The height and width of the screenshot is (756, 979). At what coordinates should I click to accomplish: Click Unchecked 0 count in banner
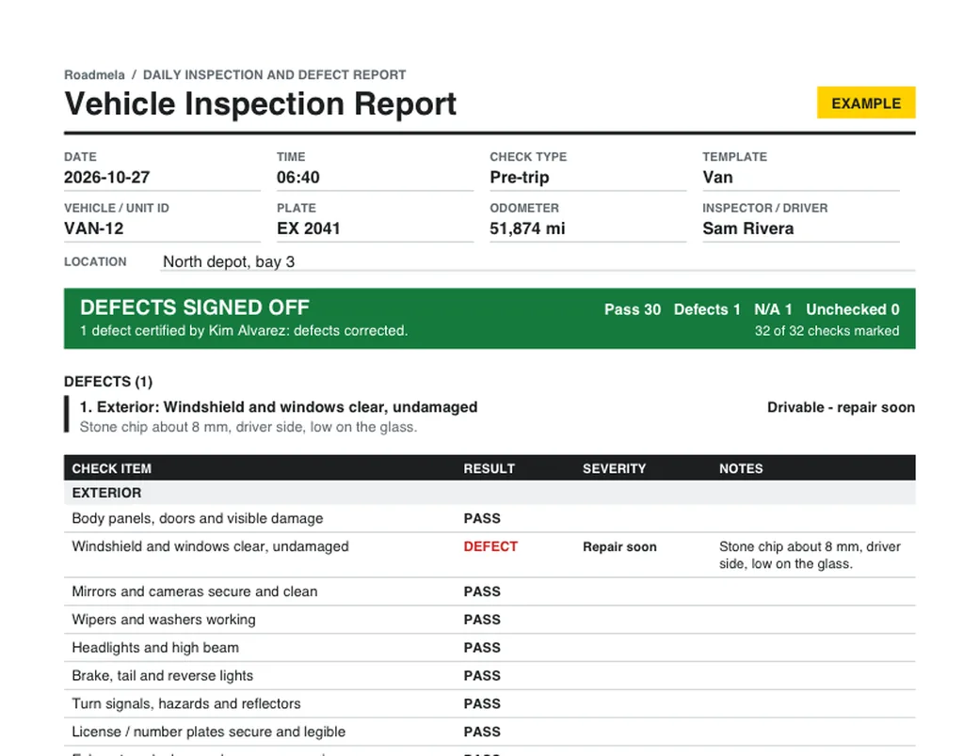coord(853,309)
